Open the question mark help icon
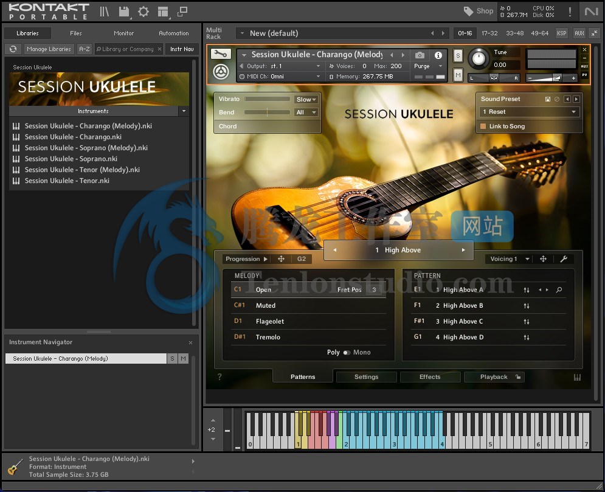Image resolution: width=605 pixels, height=492 pixels. coord(220,377)
